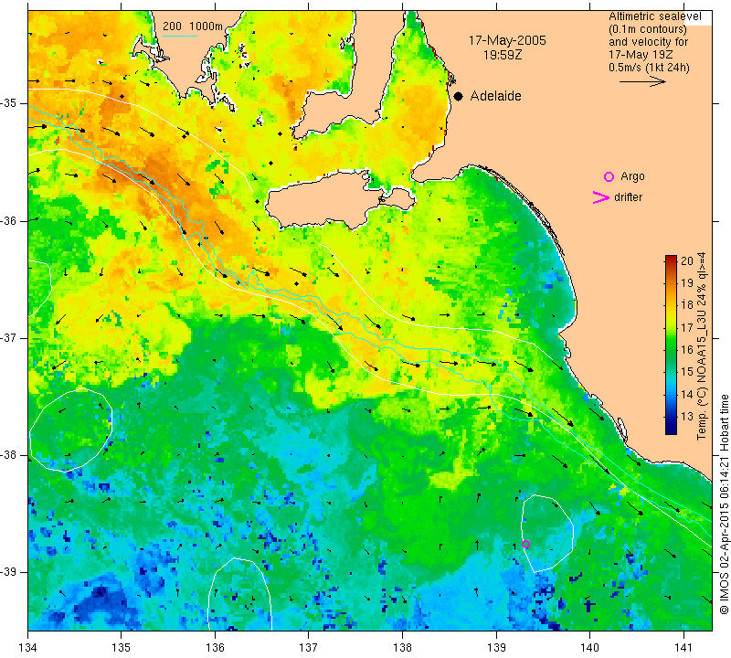Click the '137' longitude axis label
Viewport: 731px width, 658px height.
(x=308, y=647)
